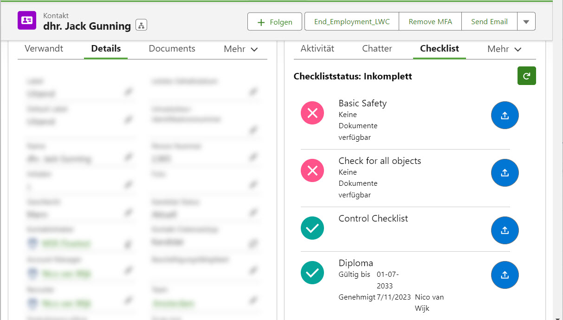Click green checkmark status for Diploma
Image resolution: width=563 pixels, height=320 pixels.
[x=312, y=273]
